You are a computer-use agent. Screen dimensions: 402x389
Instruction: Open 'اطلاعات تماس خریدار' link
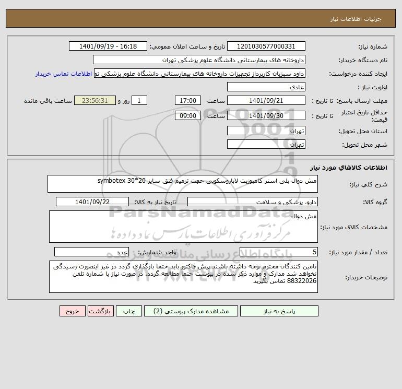(x=64, y=74)
